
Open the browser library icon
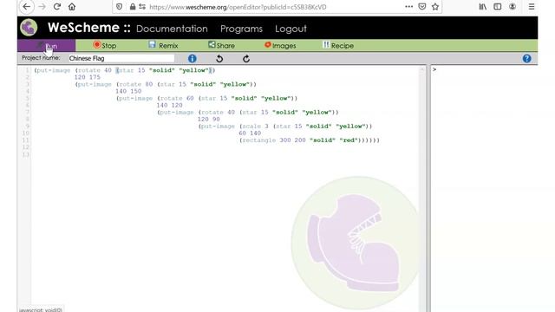pos(483,7)
